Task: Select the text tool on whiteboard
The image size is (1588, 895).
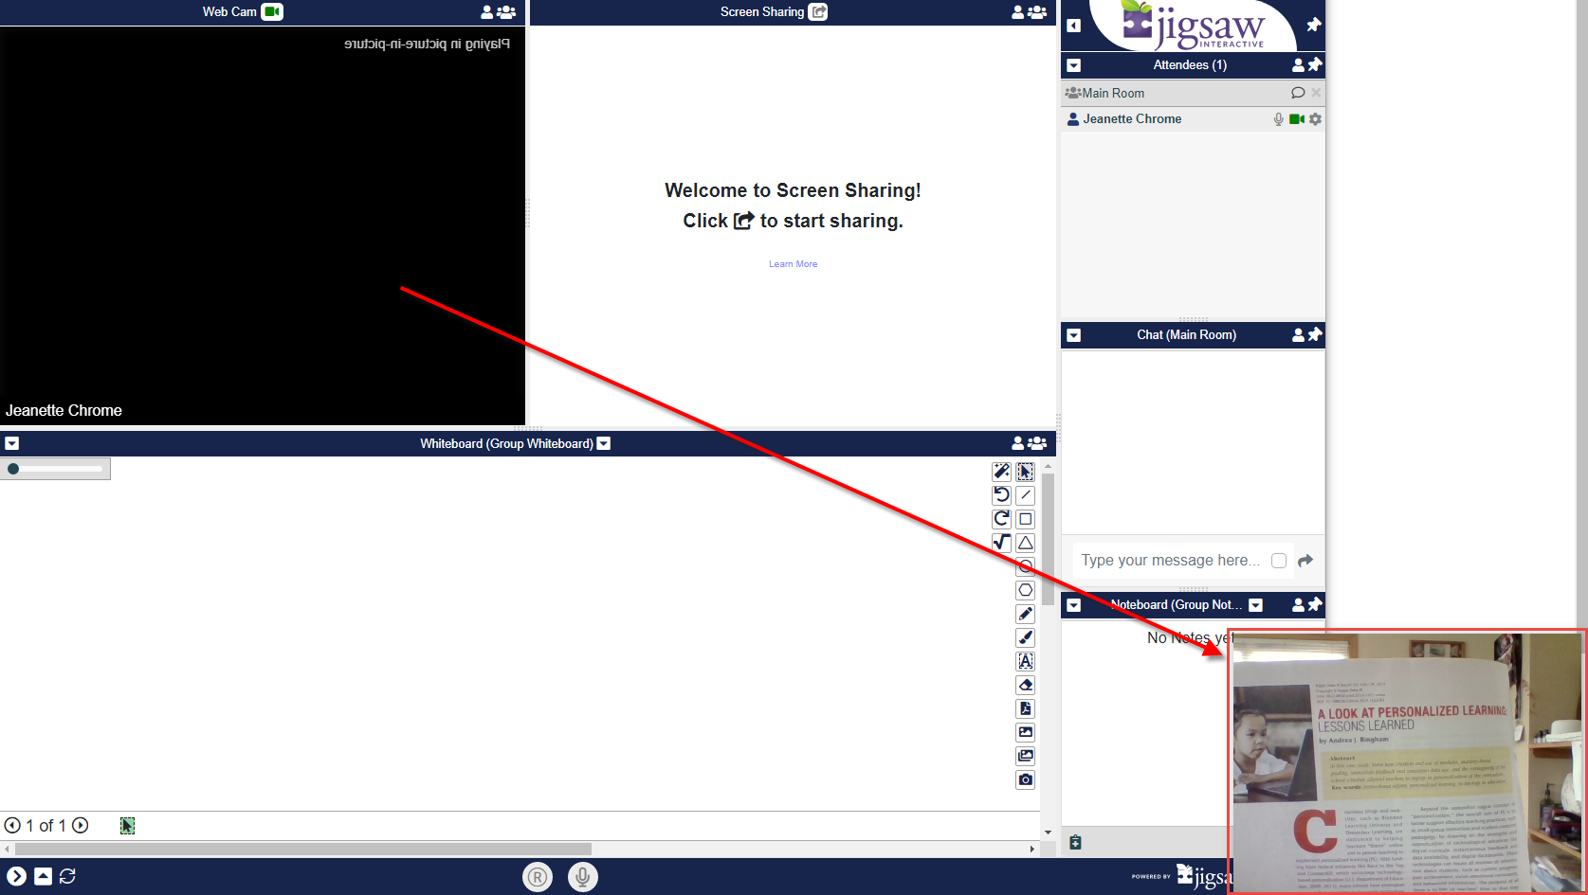Action: coord(1025,661)
